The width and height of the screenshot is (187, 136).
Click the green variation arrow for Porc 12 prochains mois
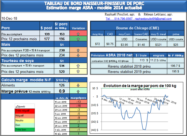(78, 39)
